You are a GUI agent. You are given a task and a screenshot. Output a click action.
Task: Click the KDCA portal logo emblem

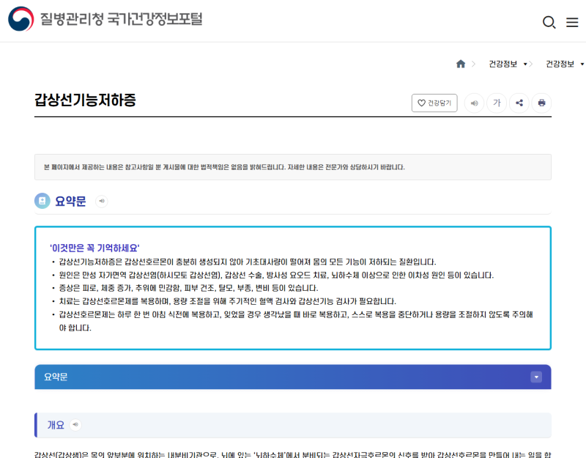point(21,19)
